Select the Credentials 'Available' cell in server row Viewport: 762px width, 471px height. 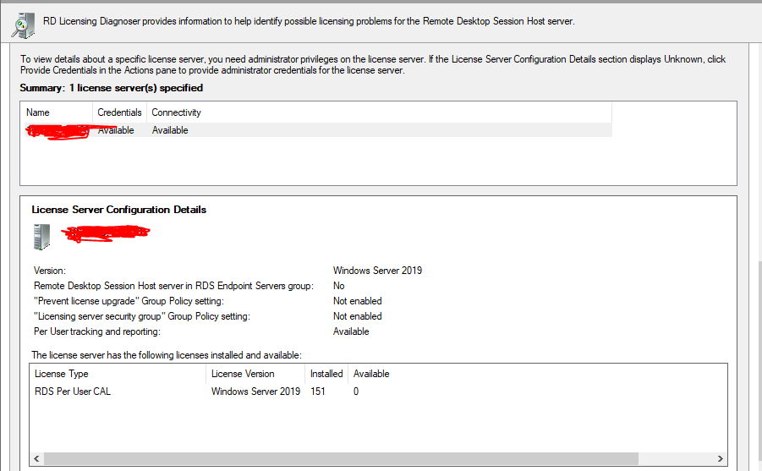[116, 129]
